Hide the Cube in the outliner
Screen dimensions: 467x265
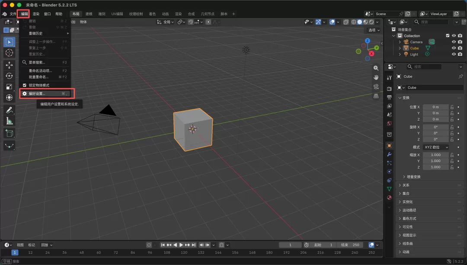tap(454, 48)
